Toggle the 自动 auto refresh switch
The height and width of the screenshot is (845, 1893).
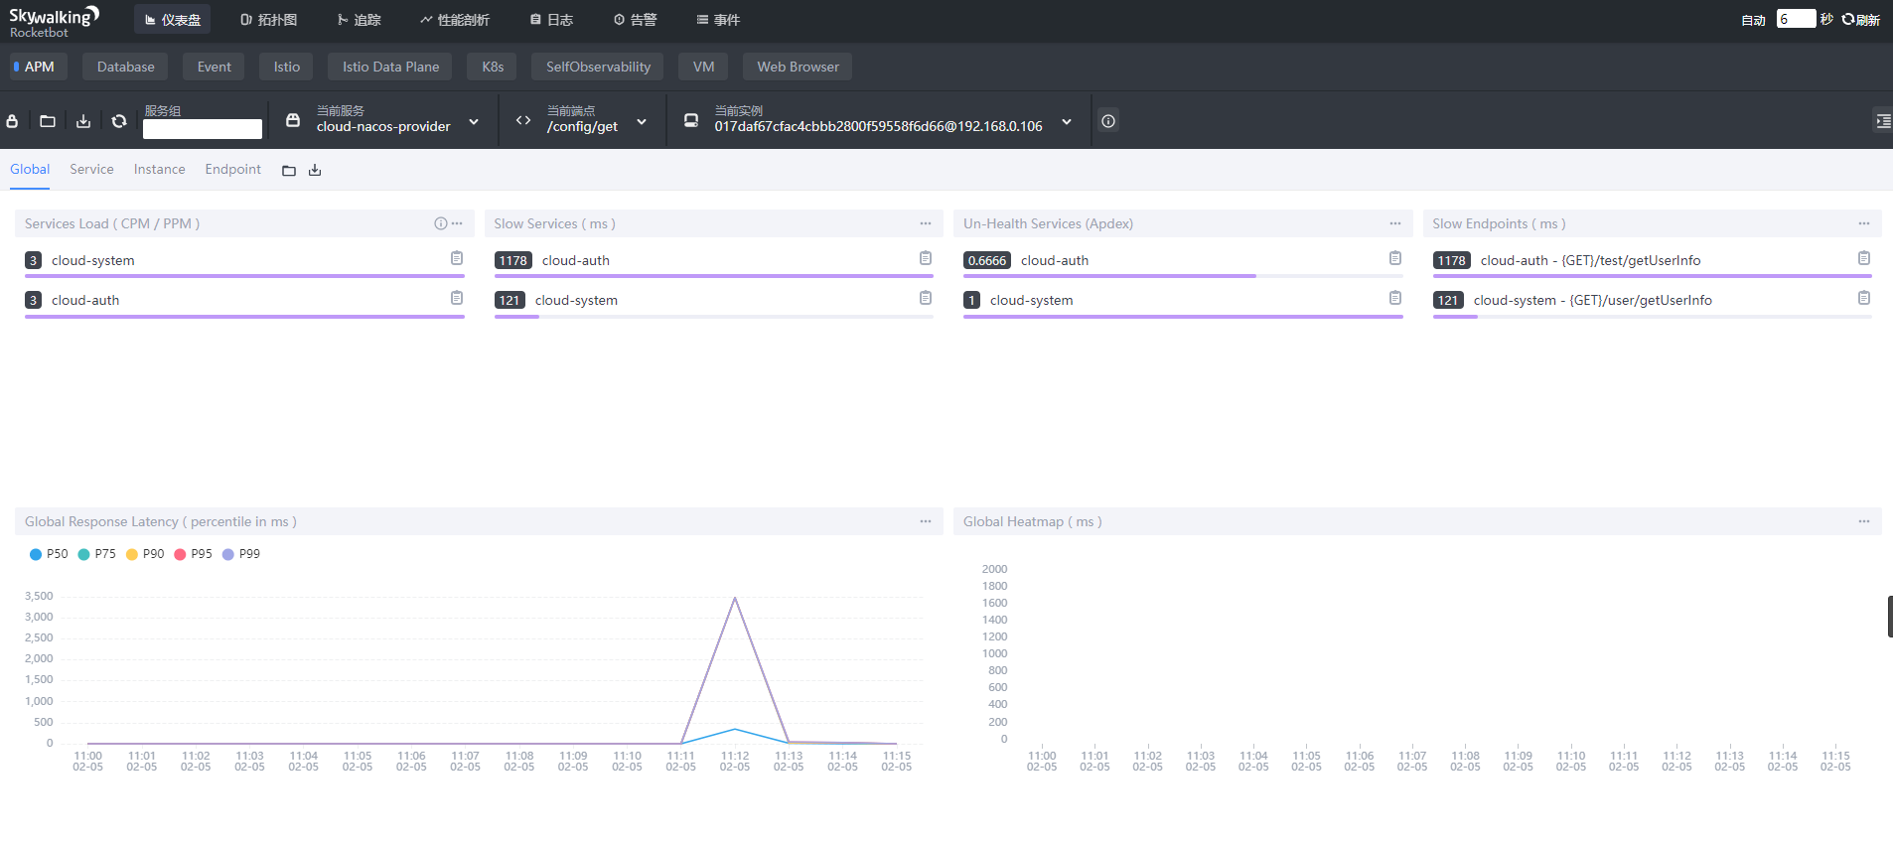coord(1753,20)
